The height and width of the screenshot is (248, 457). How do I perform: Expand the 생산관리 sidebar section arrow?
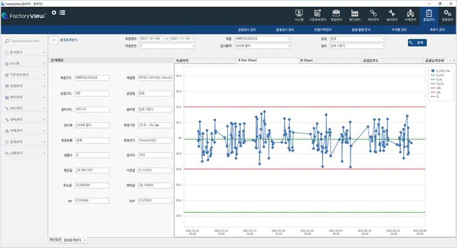45,97
